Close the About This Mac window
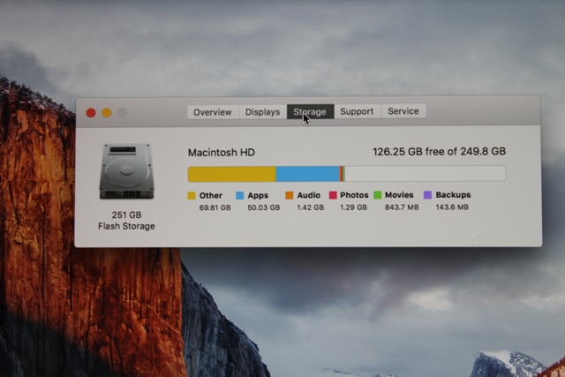Image resolution: width=565 pixels, height=377 pixels. click(x=91, y=113)
